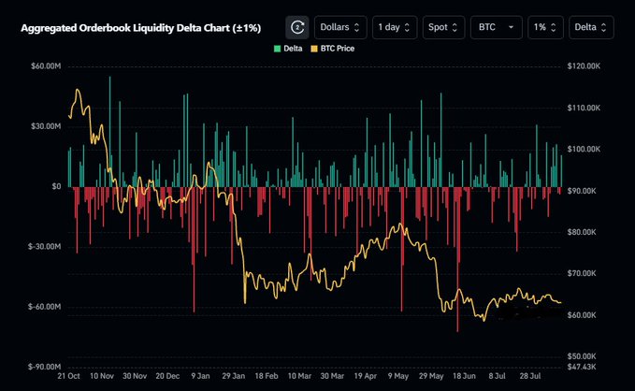This screenshot has width=635, height=391.
Task: Click the 18 Jun date label
Action: click(x=464, y=376)
